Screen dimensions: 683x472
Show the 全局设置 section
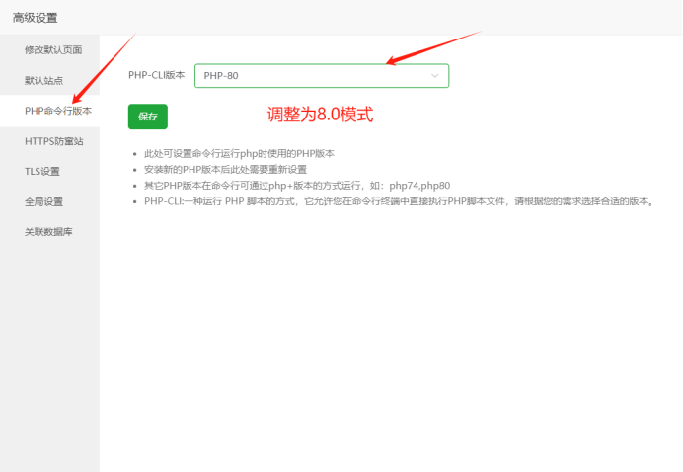[x=43, y=201]
